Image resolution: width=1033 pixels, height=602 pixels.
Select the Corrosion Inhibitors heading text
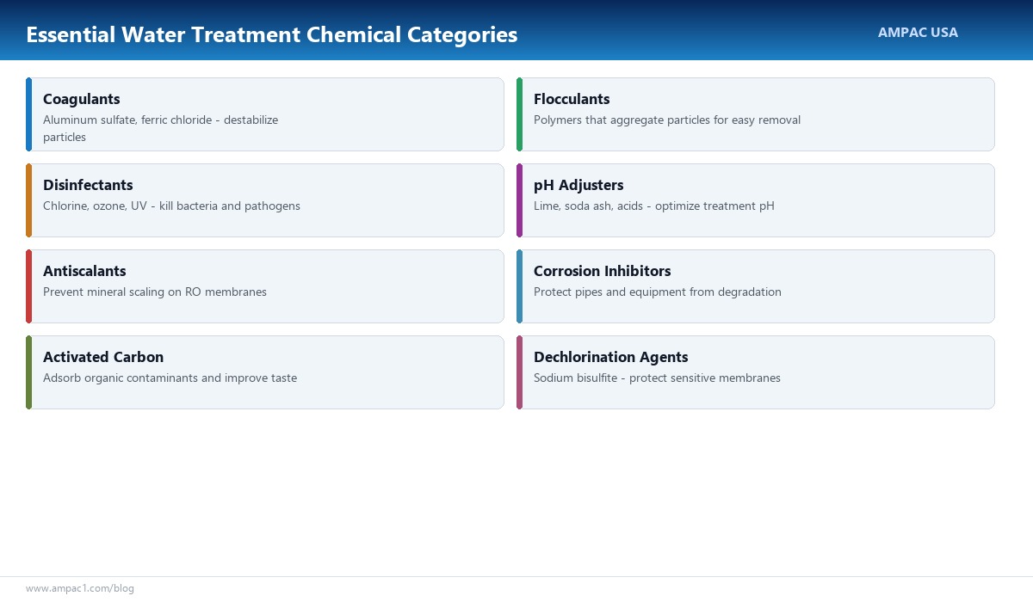coord(603,271)
